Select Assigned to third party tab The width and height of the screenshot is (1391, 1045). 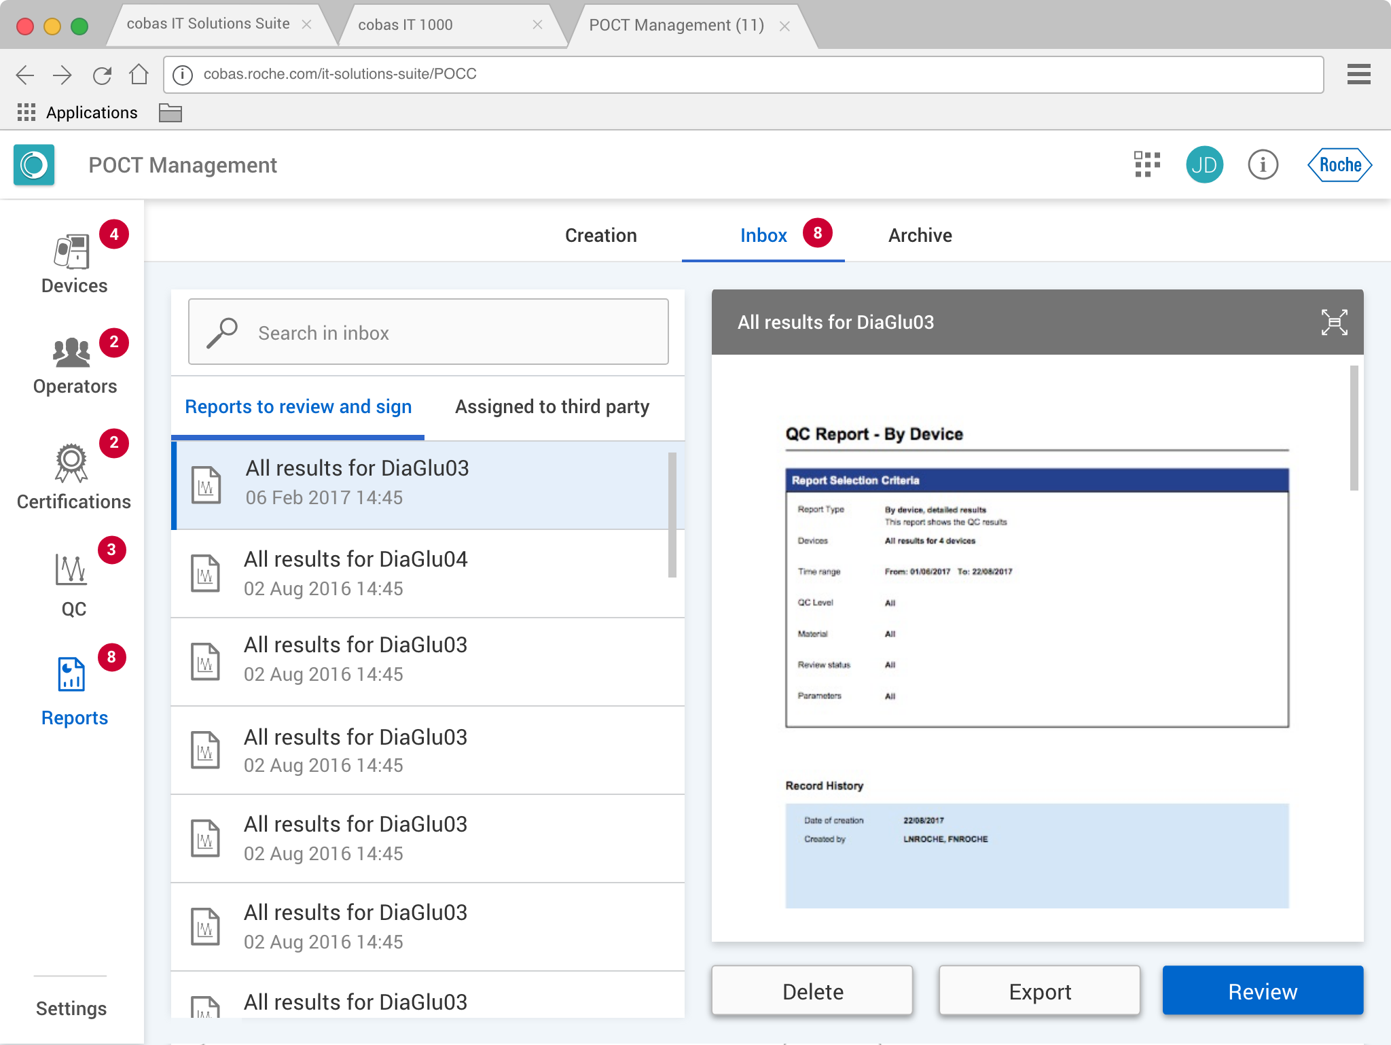coord(552,406)
